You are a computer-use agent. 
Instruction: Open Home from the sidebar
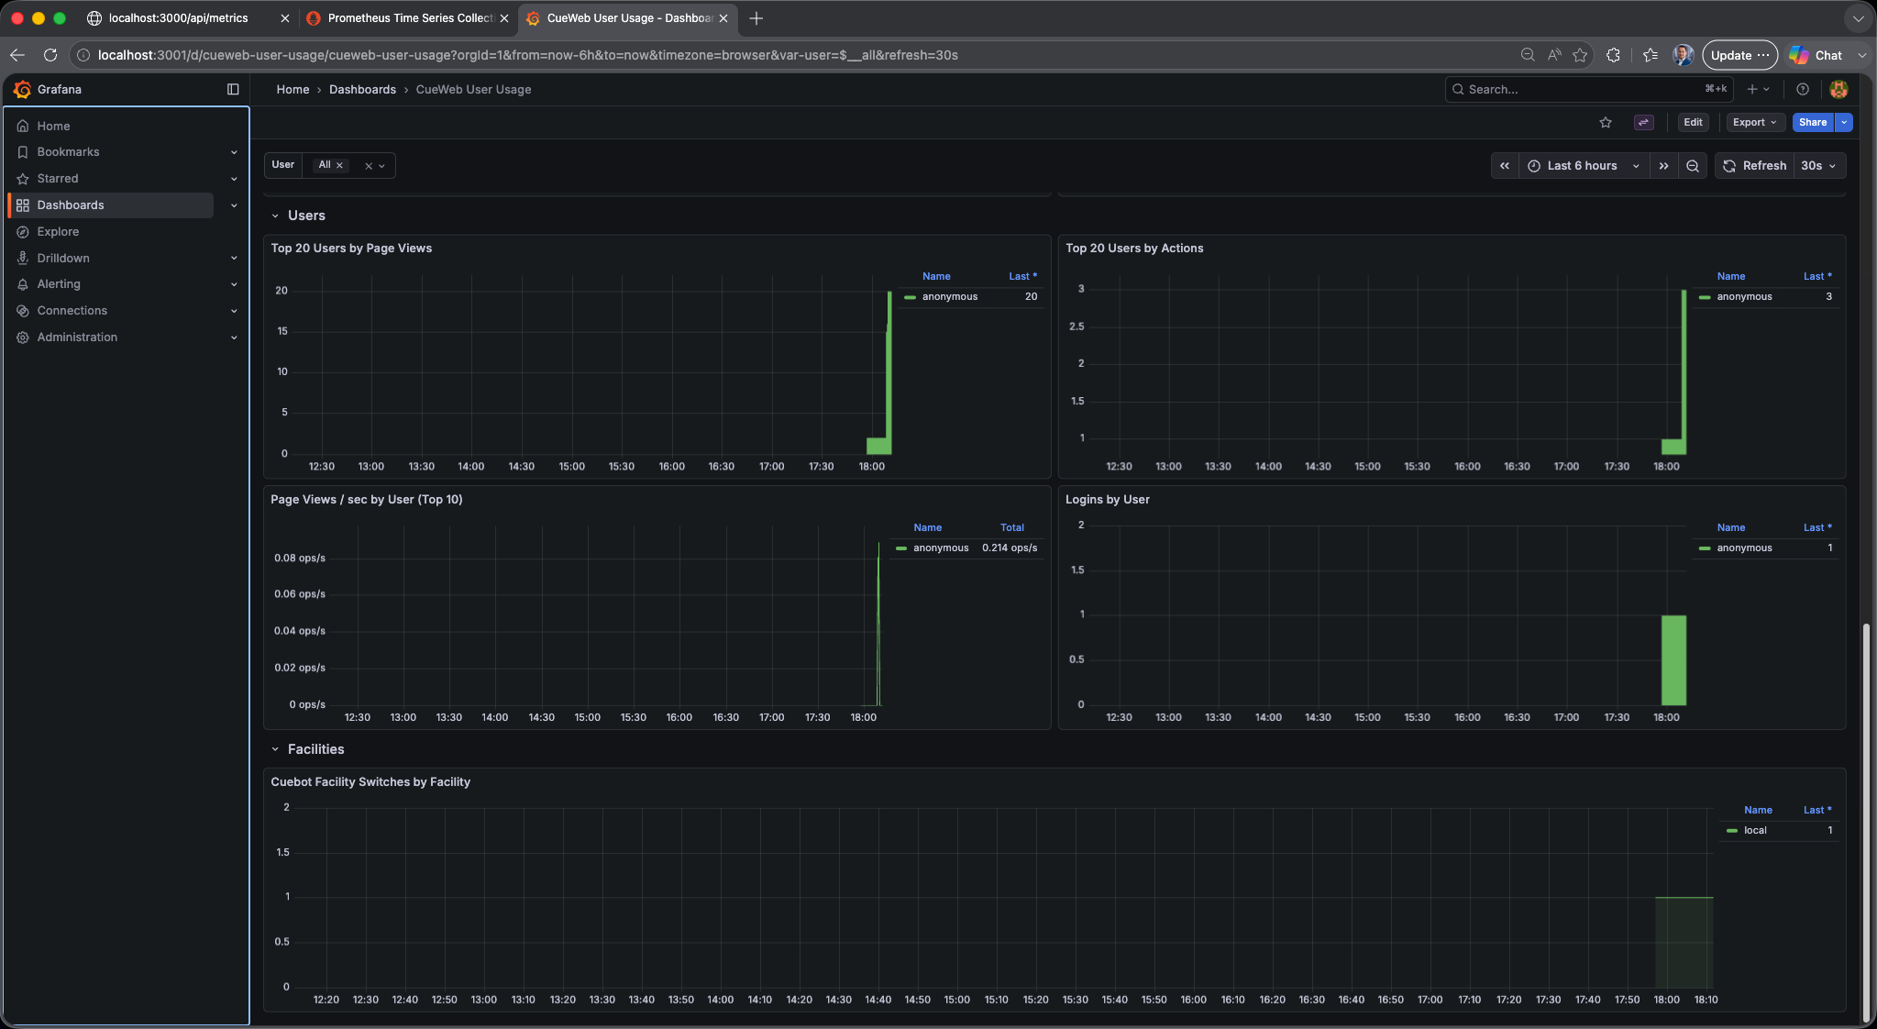(x=53, y=126)
